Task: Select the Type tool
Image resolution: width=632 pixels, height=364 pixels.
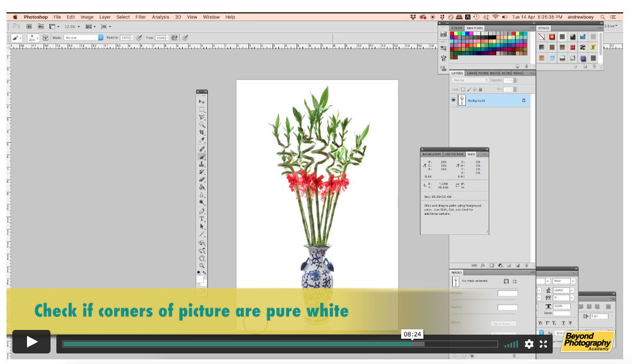Action: click(x=201, y=219)
